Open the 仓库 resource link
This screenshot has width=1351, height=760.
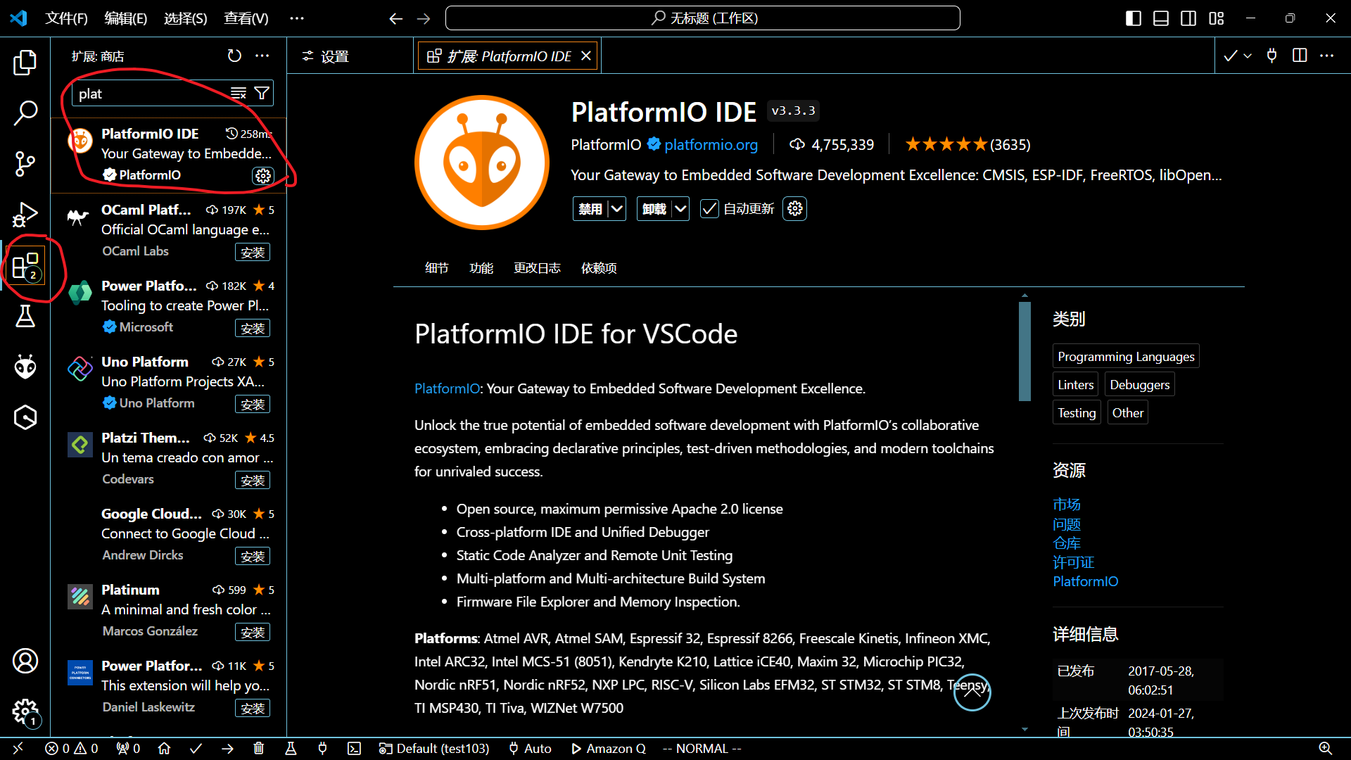coord(1066,543)
